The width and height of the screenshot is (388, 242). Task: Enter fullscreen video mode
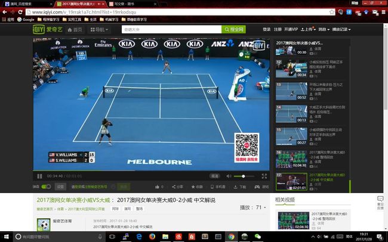click(x=264, y=176)
